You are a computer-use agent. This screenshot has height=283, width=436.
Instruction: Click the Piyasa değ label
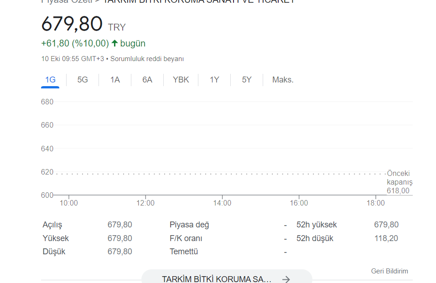pyautogui.click(x=189, y=225)
